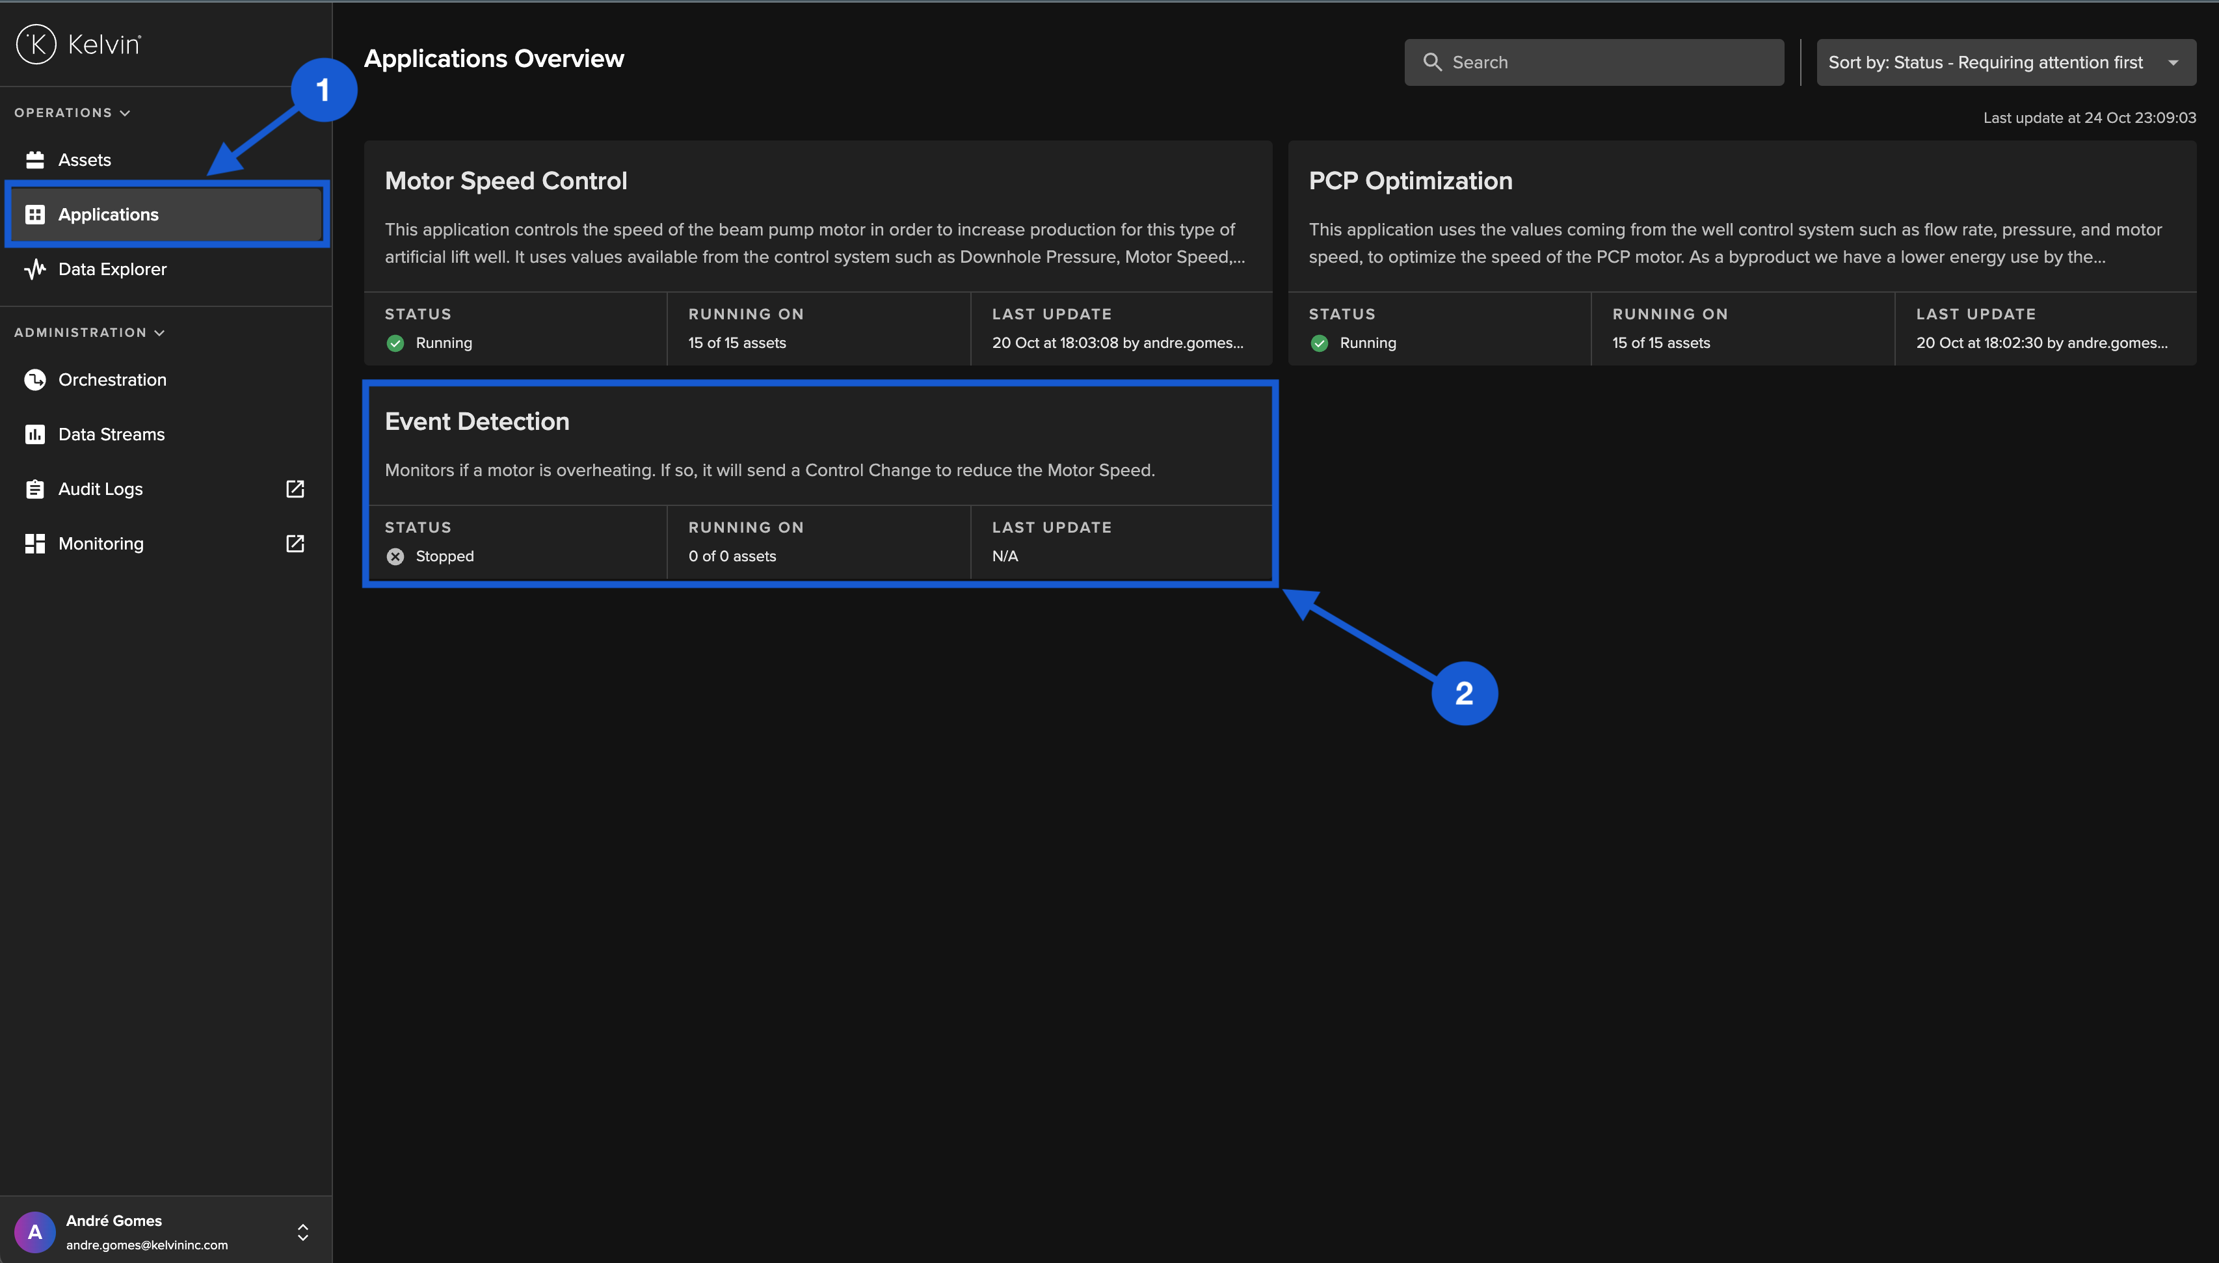Navigate to the Assets section
Viewport: 2219px width, 1263px height.
(x=84, y=159)
